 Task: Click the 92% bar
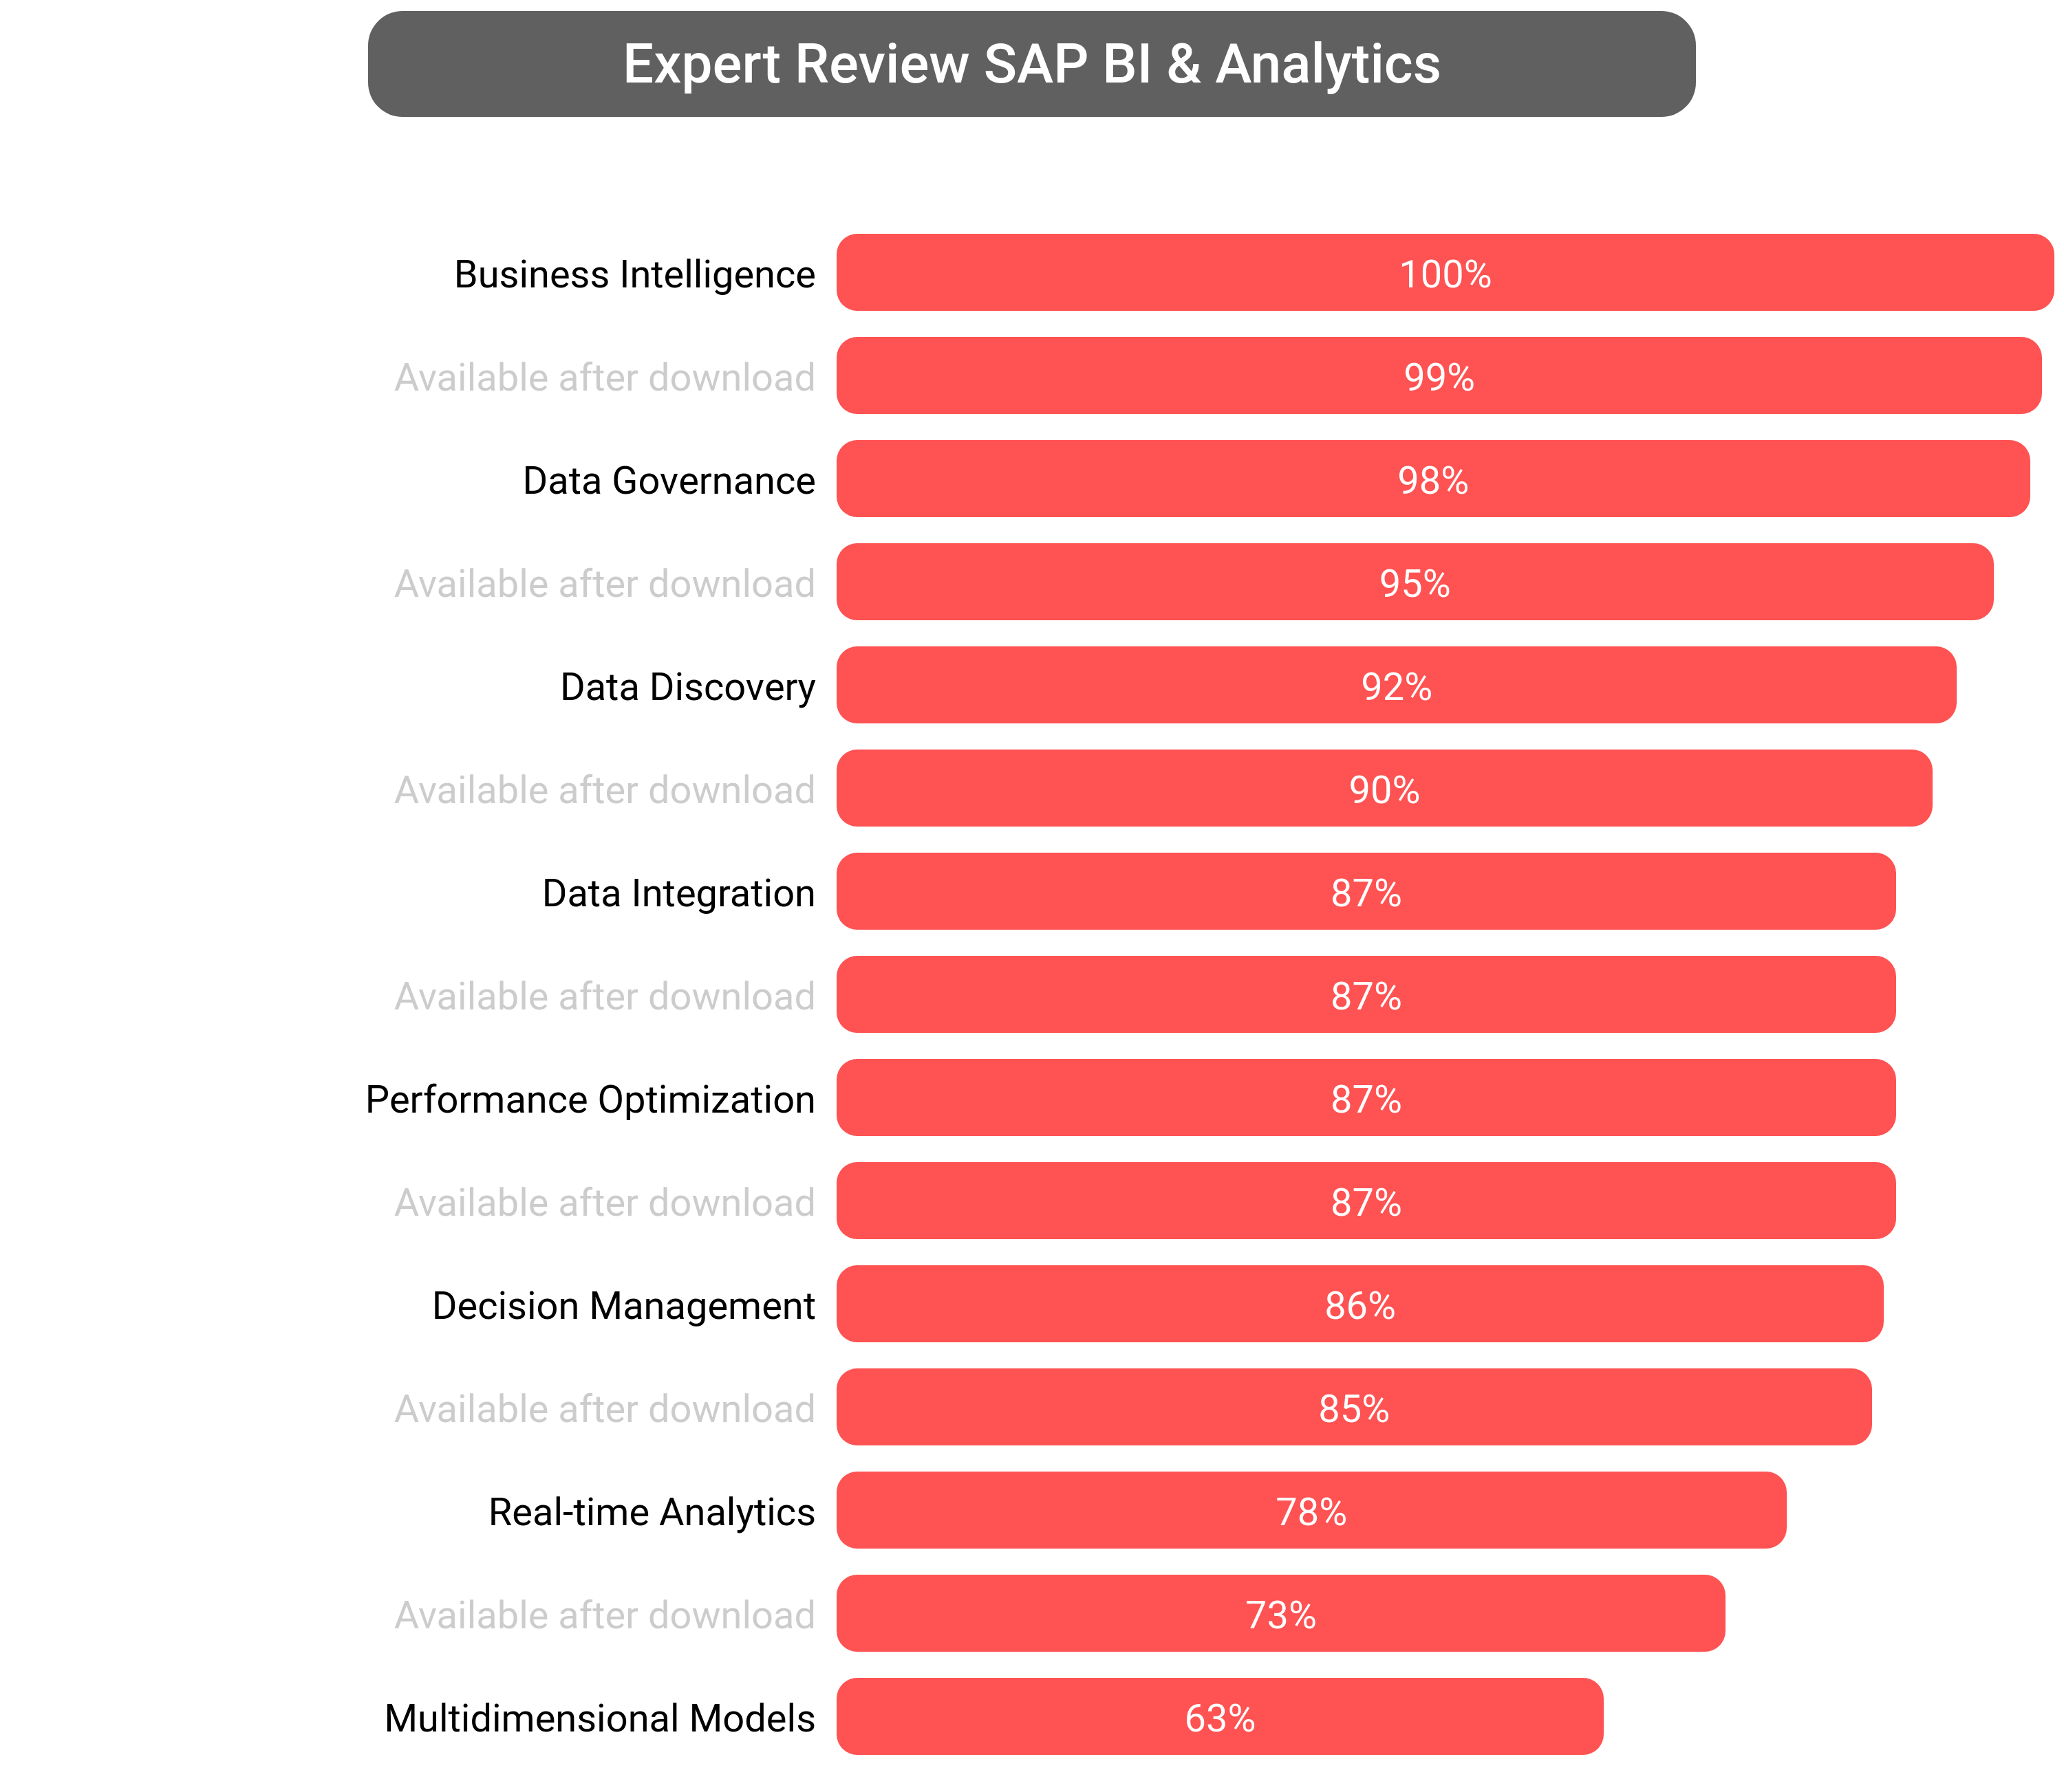[x=1396, y=685]
